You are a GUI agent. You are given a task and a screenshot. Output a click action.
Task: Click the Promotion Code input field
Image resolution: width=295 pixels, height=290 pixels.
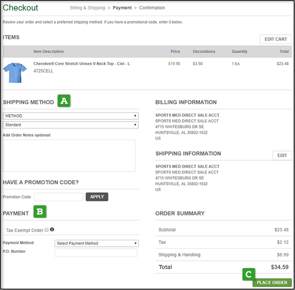tap(59, 197)
